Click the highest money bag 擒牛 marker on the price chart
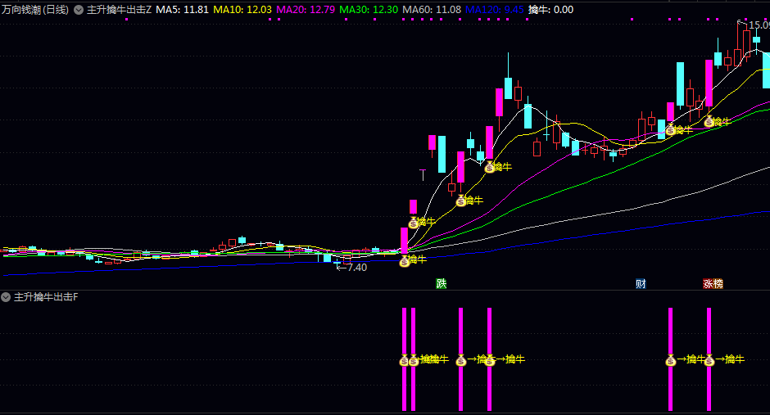 [709, 122]
